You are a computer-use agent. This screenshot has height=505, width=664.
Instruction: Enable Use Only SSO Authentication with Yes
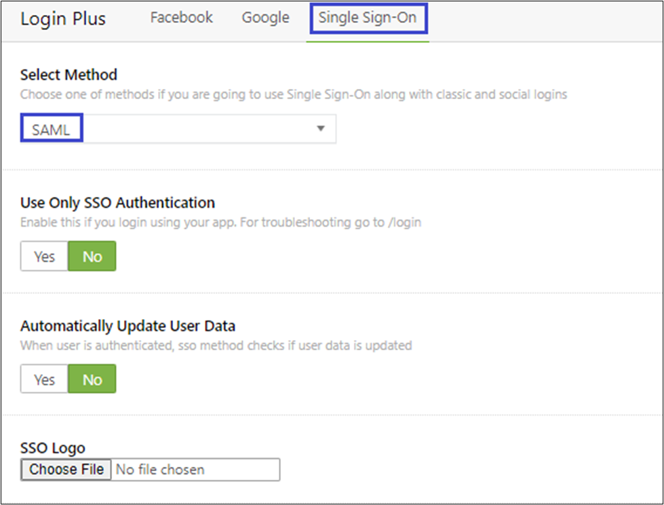pyautogui.click(x=44, y=257)
